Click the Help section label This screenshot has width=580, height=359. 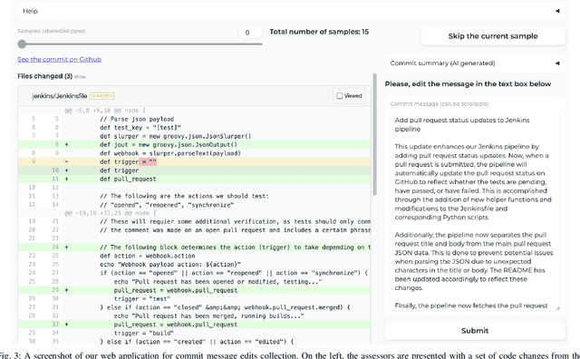[x=30, y=11]
